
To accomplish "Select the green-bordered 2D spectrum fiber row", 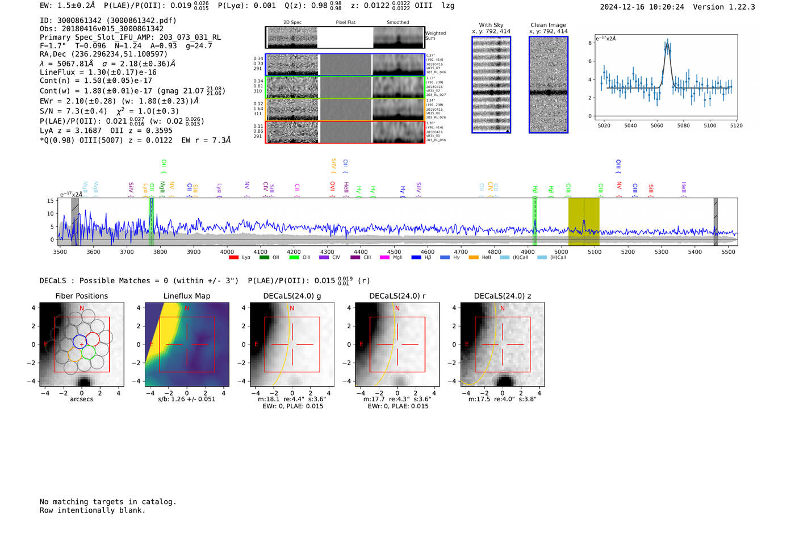I will [x=345, y=87].
